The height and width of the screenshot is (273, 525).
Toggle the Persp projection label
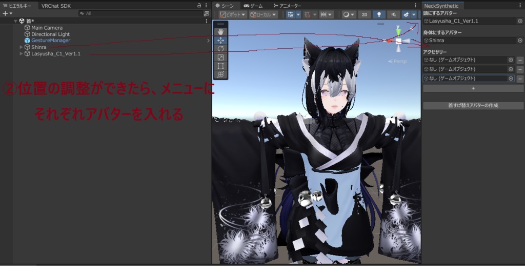pyautogui.click(x=397, y=61)
